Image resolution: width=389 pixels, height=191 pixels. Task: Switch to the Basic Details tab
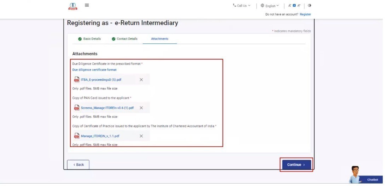(x=89, y=39)
